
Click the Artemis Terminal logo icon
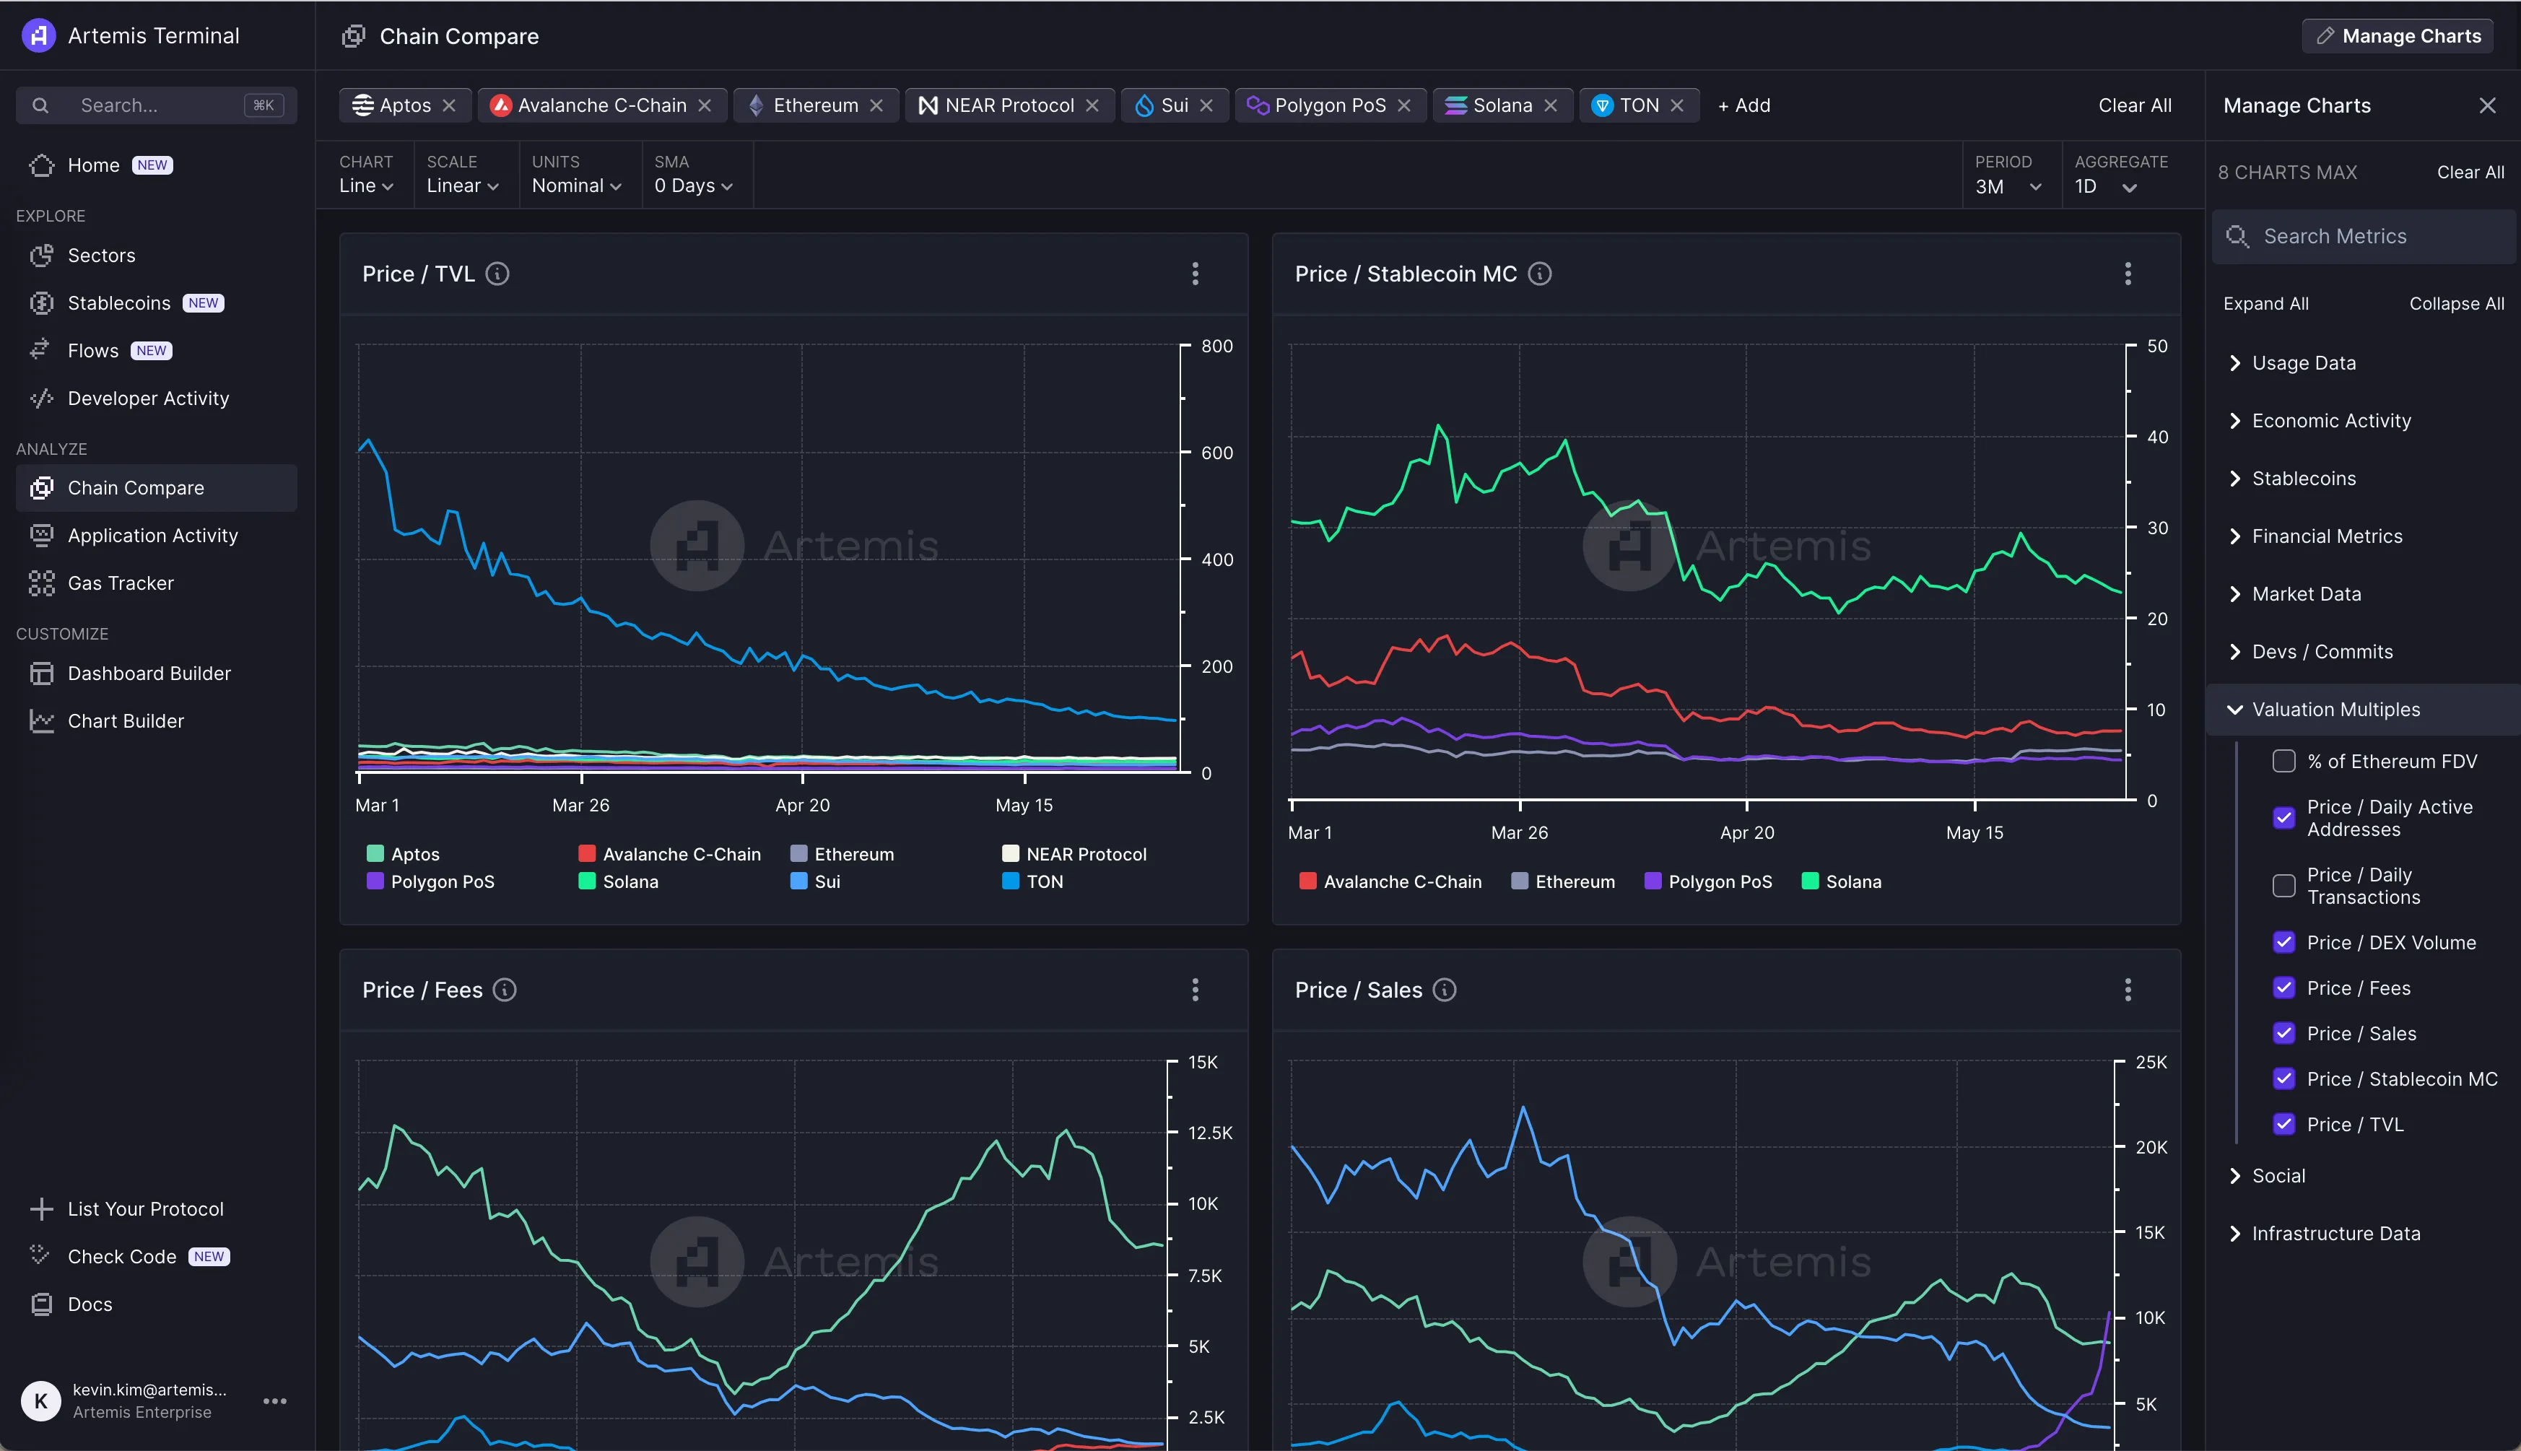pyautogui.click(x=38, y=36)
